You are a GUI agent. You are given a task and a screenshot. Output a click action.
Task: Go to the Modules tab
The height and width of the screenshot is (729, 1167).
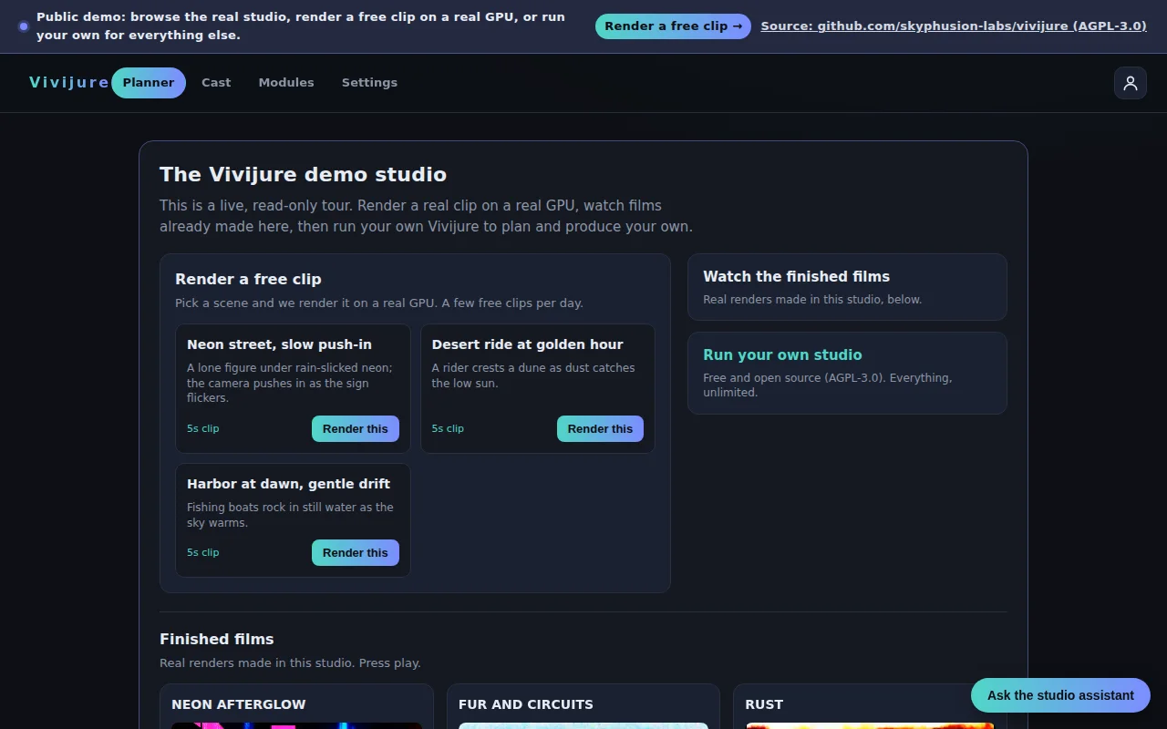(x=286, y=83)
